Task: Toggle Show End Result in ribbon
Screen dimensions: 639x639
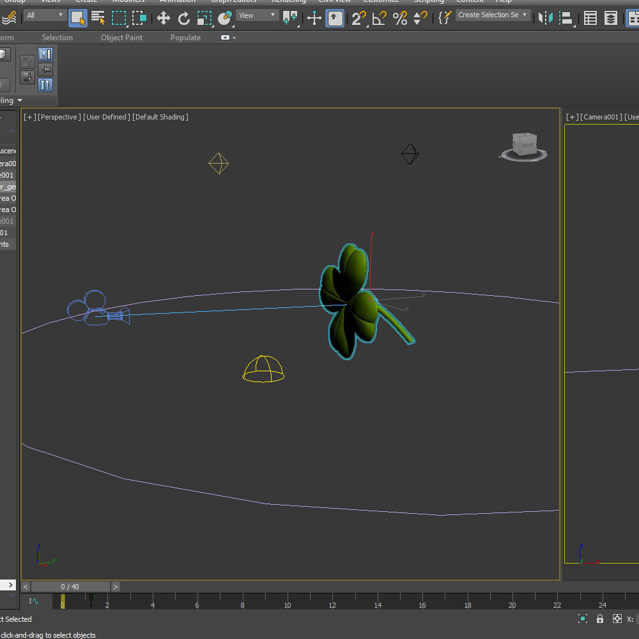Action: tap(45, 54)
